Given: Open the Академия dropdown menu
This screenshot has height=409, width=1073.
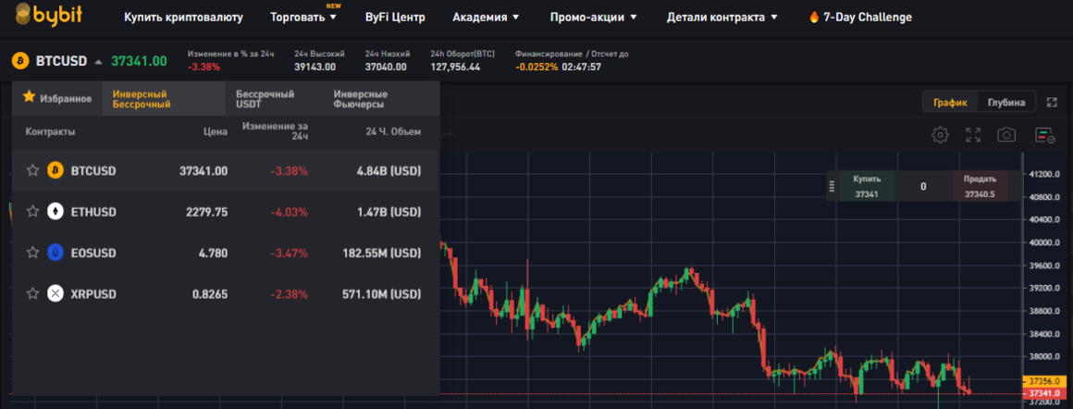Looking at the screenshot, I should pos(486,18).
